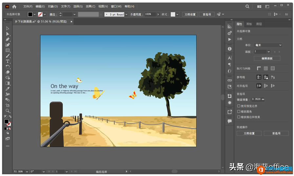
Task: Enable 缩放描边和效果 checkbox
Action: [x=239, y=117]
